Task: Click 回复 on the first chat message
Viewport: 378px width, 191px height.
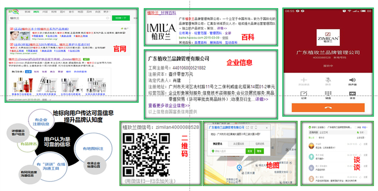Action: tap(365, 144)
